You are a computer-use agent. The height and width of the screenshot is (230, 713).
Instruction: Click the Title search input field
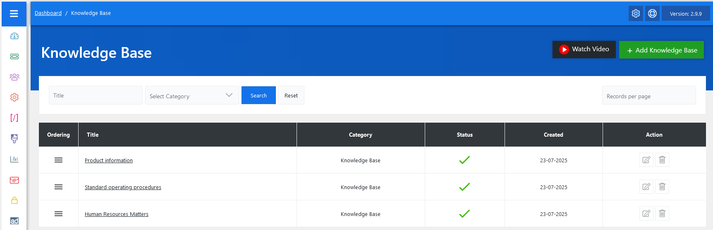96,95
